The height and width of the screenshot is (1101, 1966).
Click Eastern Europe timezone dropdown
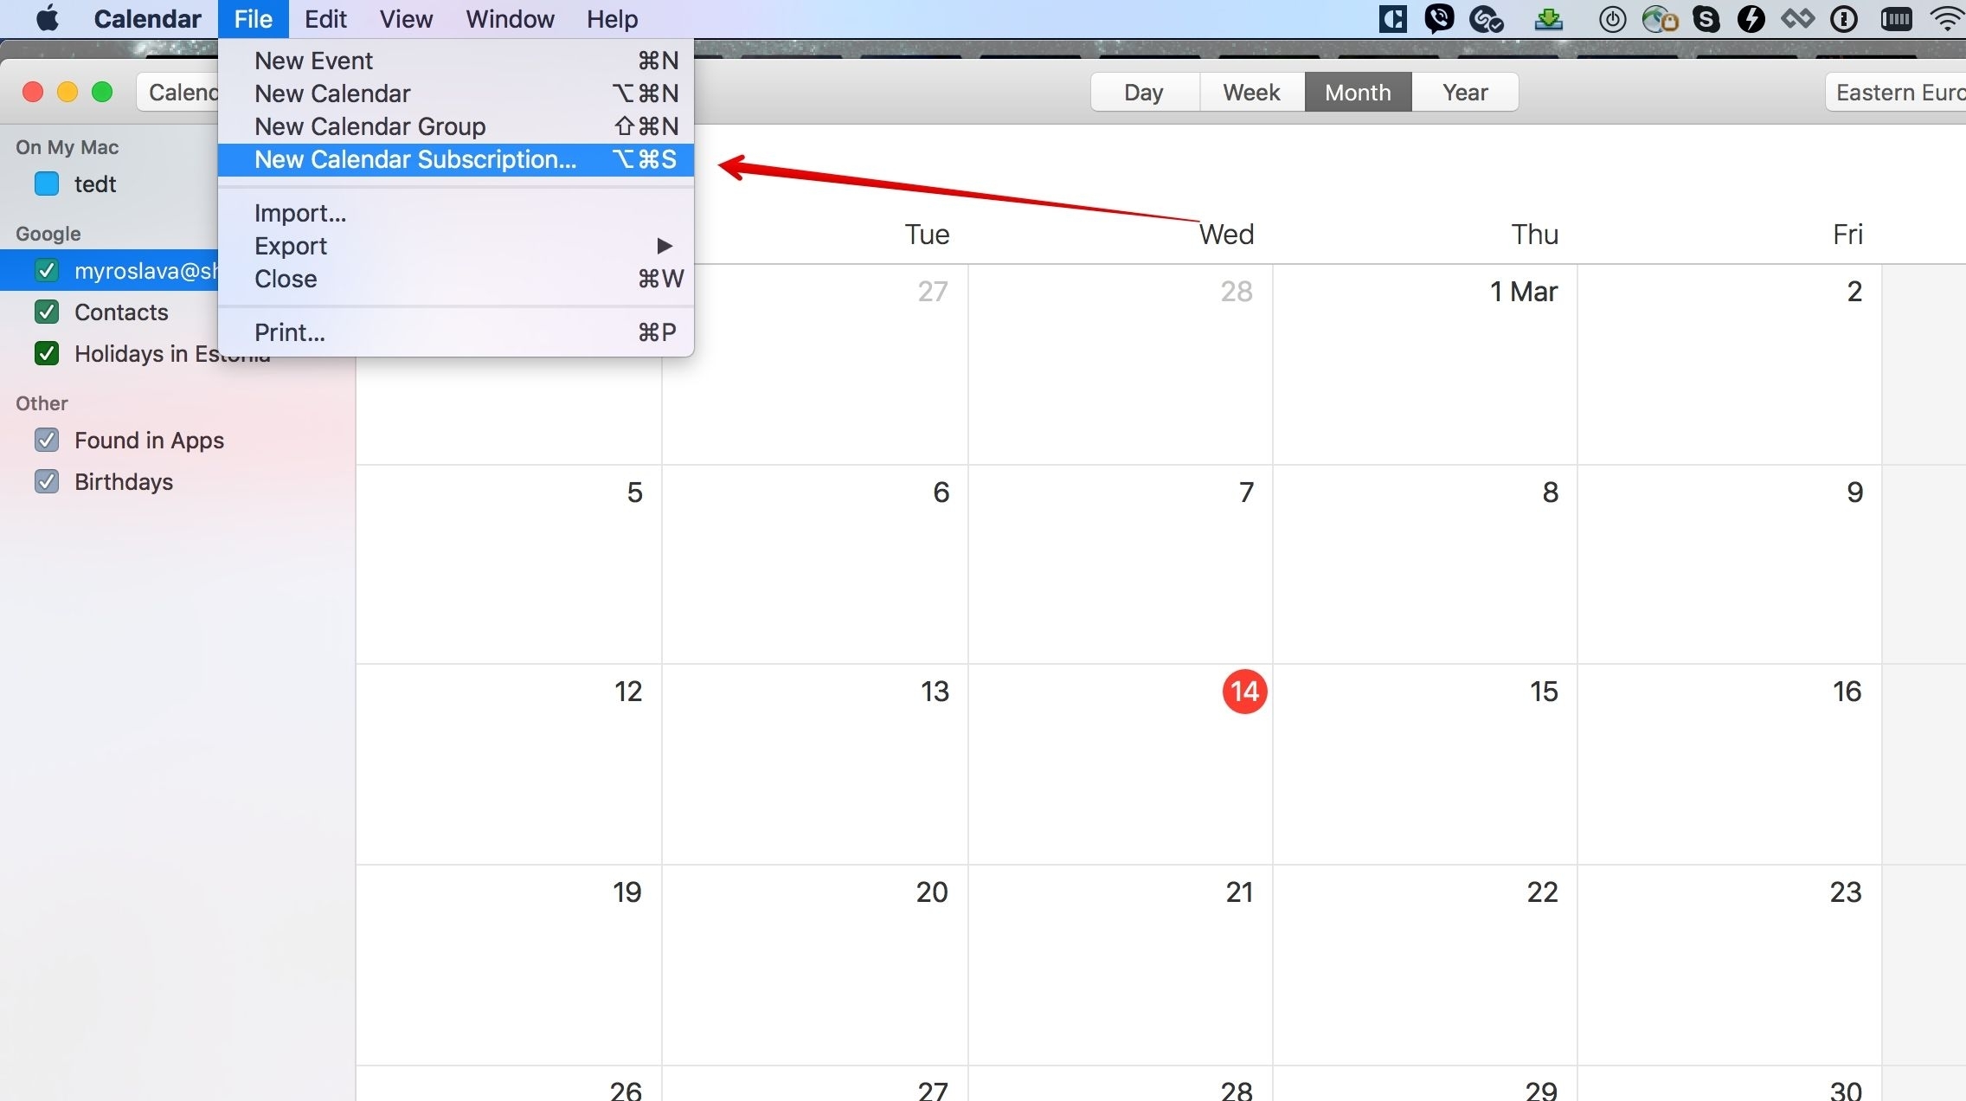coord(1897,92)
